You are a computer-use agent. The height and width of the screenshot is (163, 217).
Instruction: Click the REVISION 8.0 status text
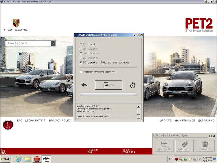pos(93,151)
